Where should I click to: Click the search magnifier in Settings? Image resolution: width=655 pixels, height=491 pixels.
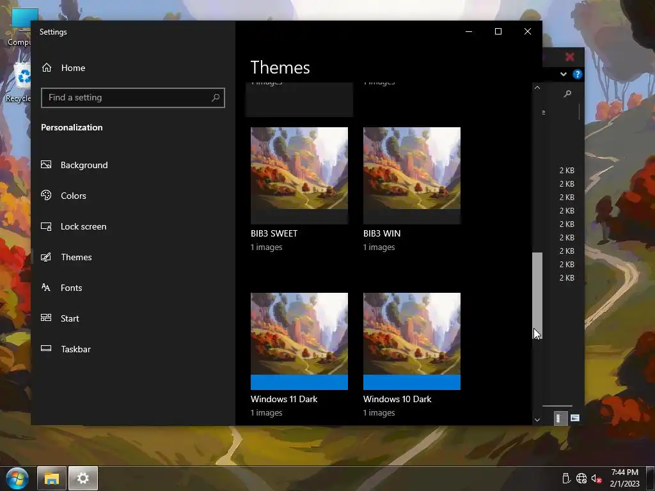[216, 98]
